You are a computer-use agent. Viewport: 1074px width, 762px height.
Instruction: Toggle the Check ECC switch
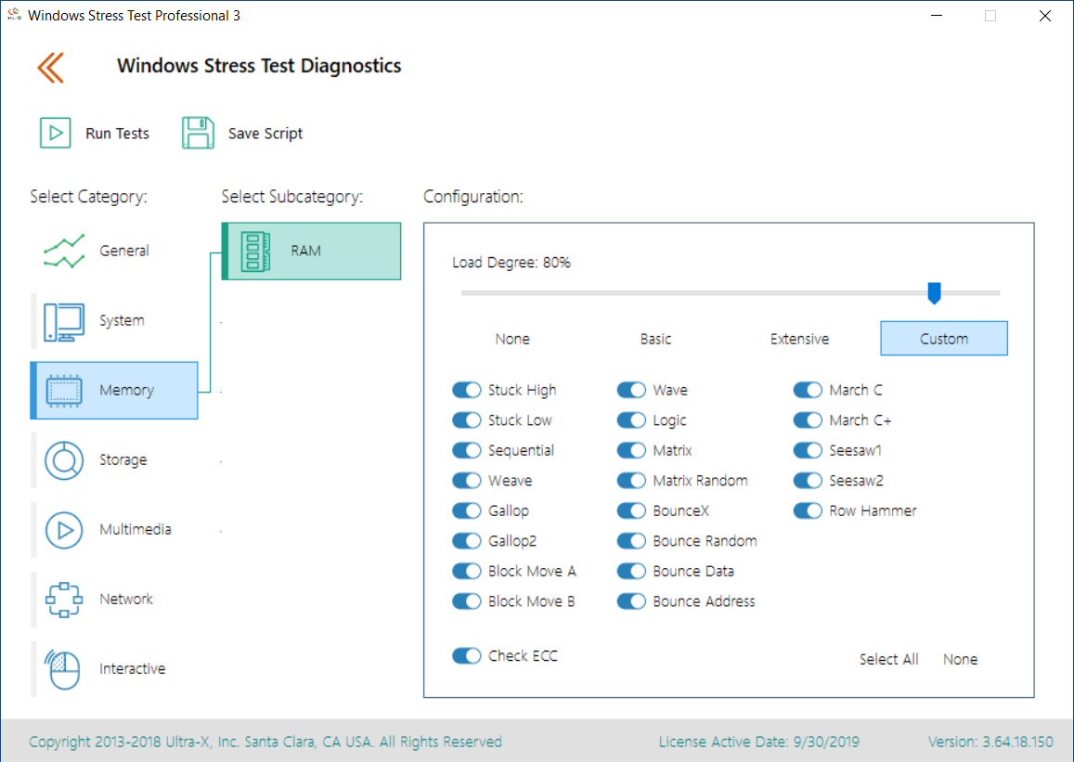coord(466,656)
